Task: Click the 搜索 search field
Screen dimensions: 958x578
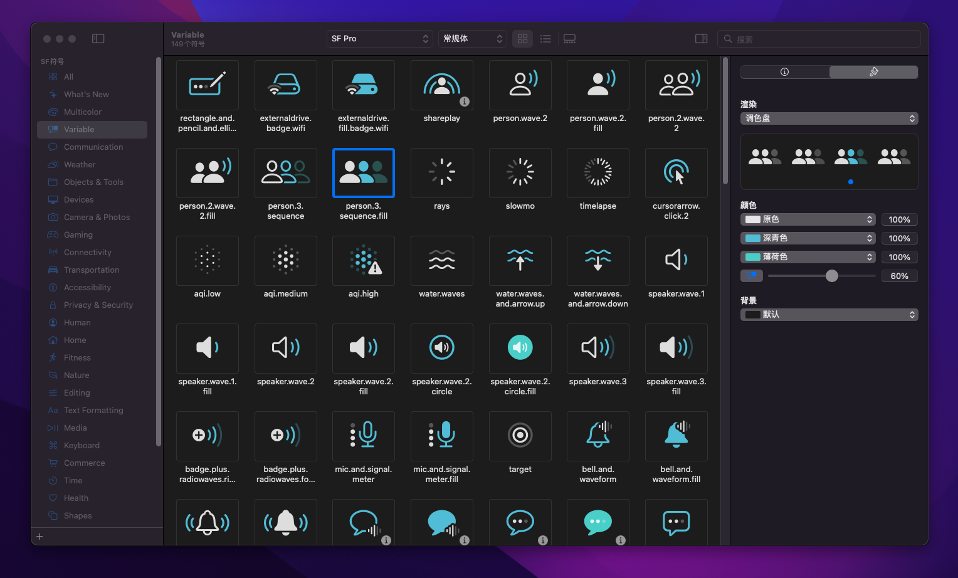Action: click(x=819, y=39)
